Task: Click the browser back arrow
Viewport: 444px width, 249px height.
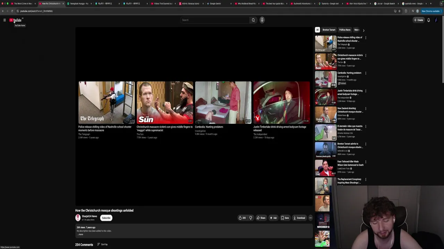Action: click(x=3, y=11)
